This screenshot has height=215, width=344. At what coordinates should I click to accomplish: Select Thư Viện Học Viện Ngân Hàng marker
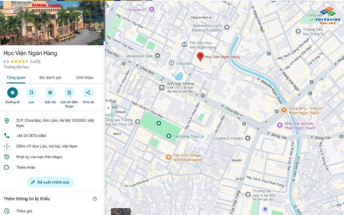(x=184, y=44)
